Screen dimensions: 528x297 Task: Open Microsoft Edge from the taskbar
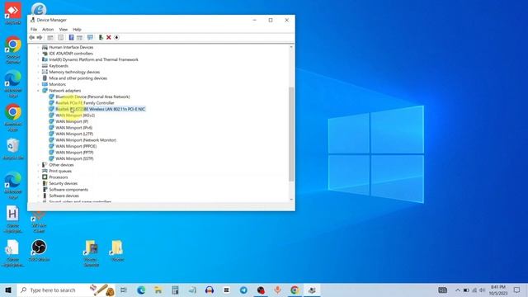point(141,290)
